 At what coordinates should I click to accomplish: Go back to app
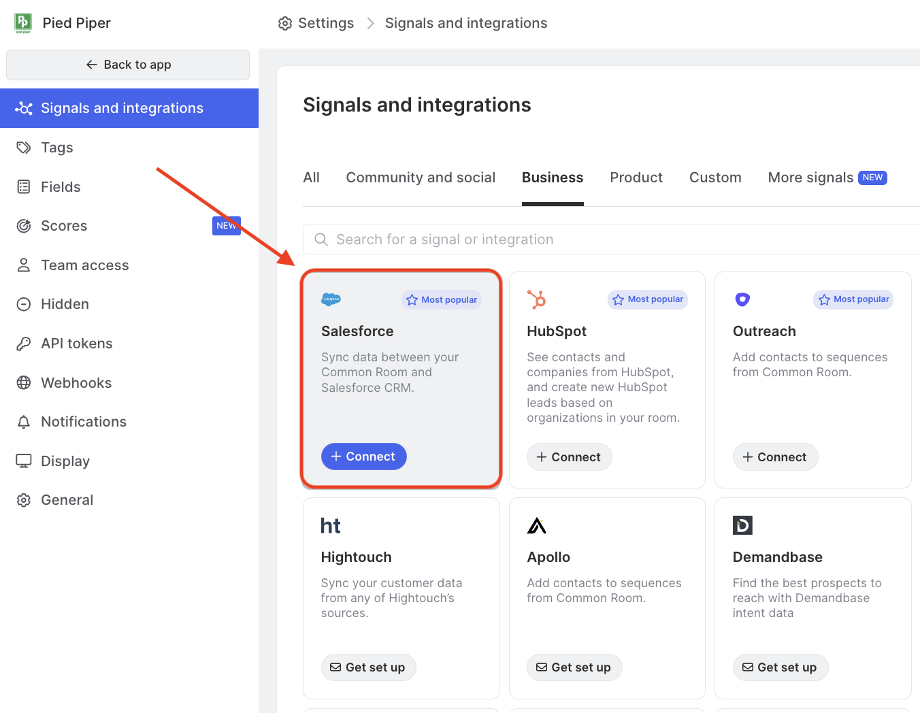(128, 65)
